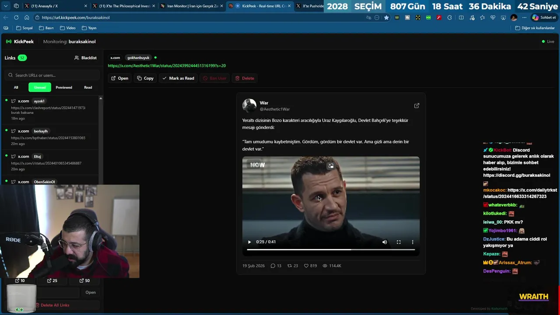Click the tweet replies icon showing 13

273,266
